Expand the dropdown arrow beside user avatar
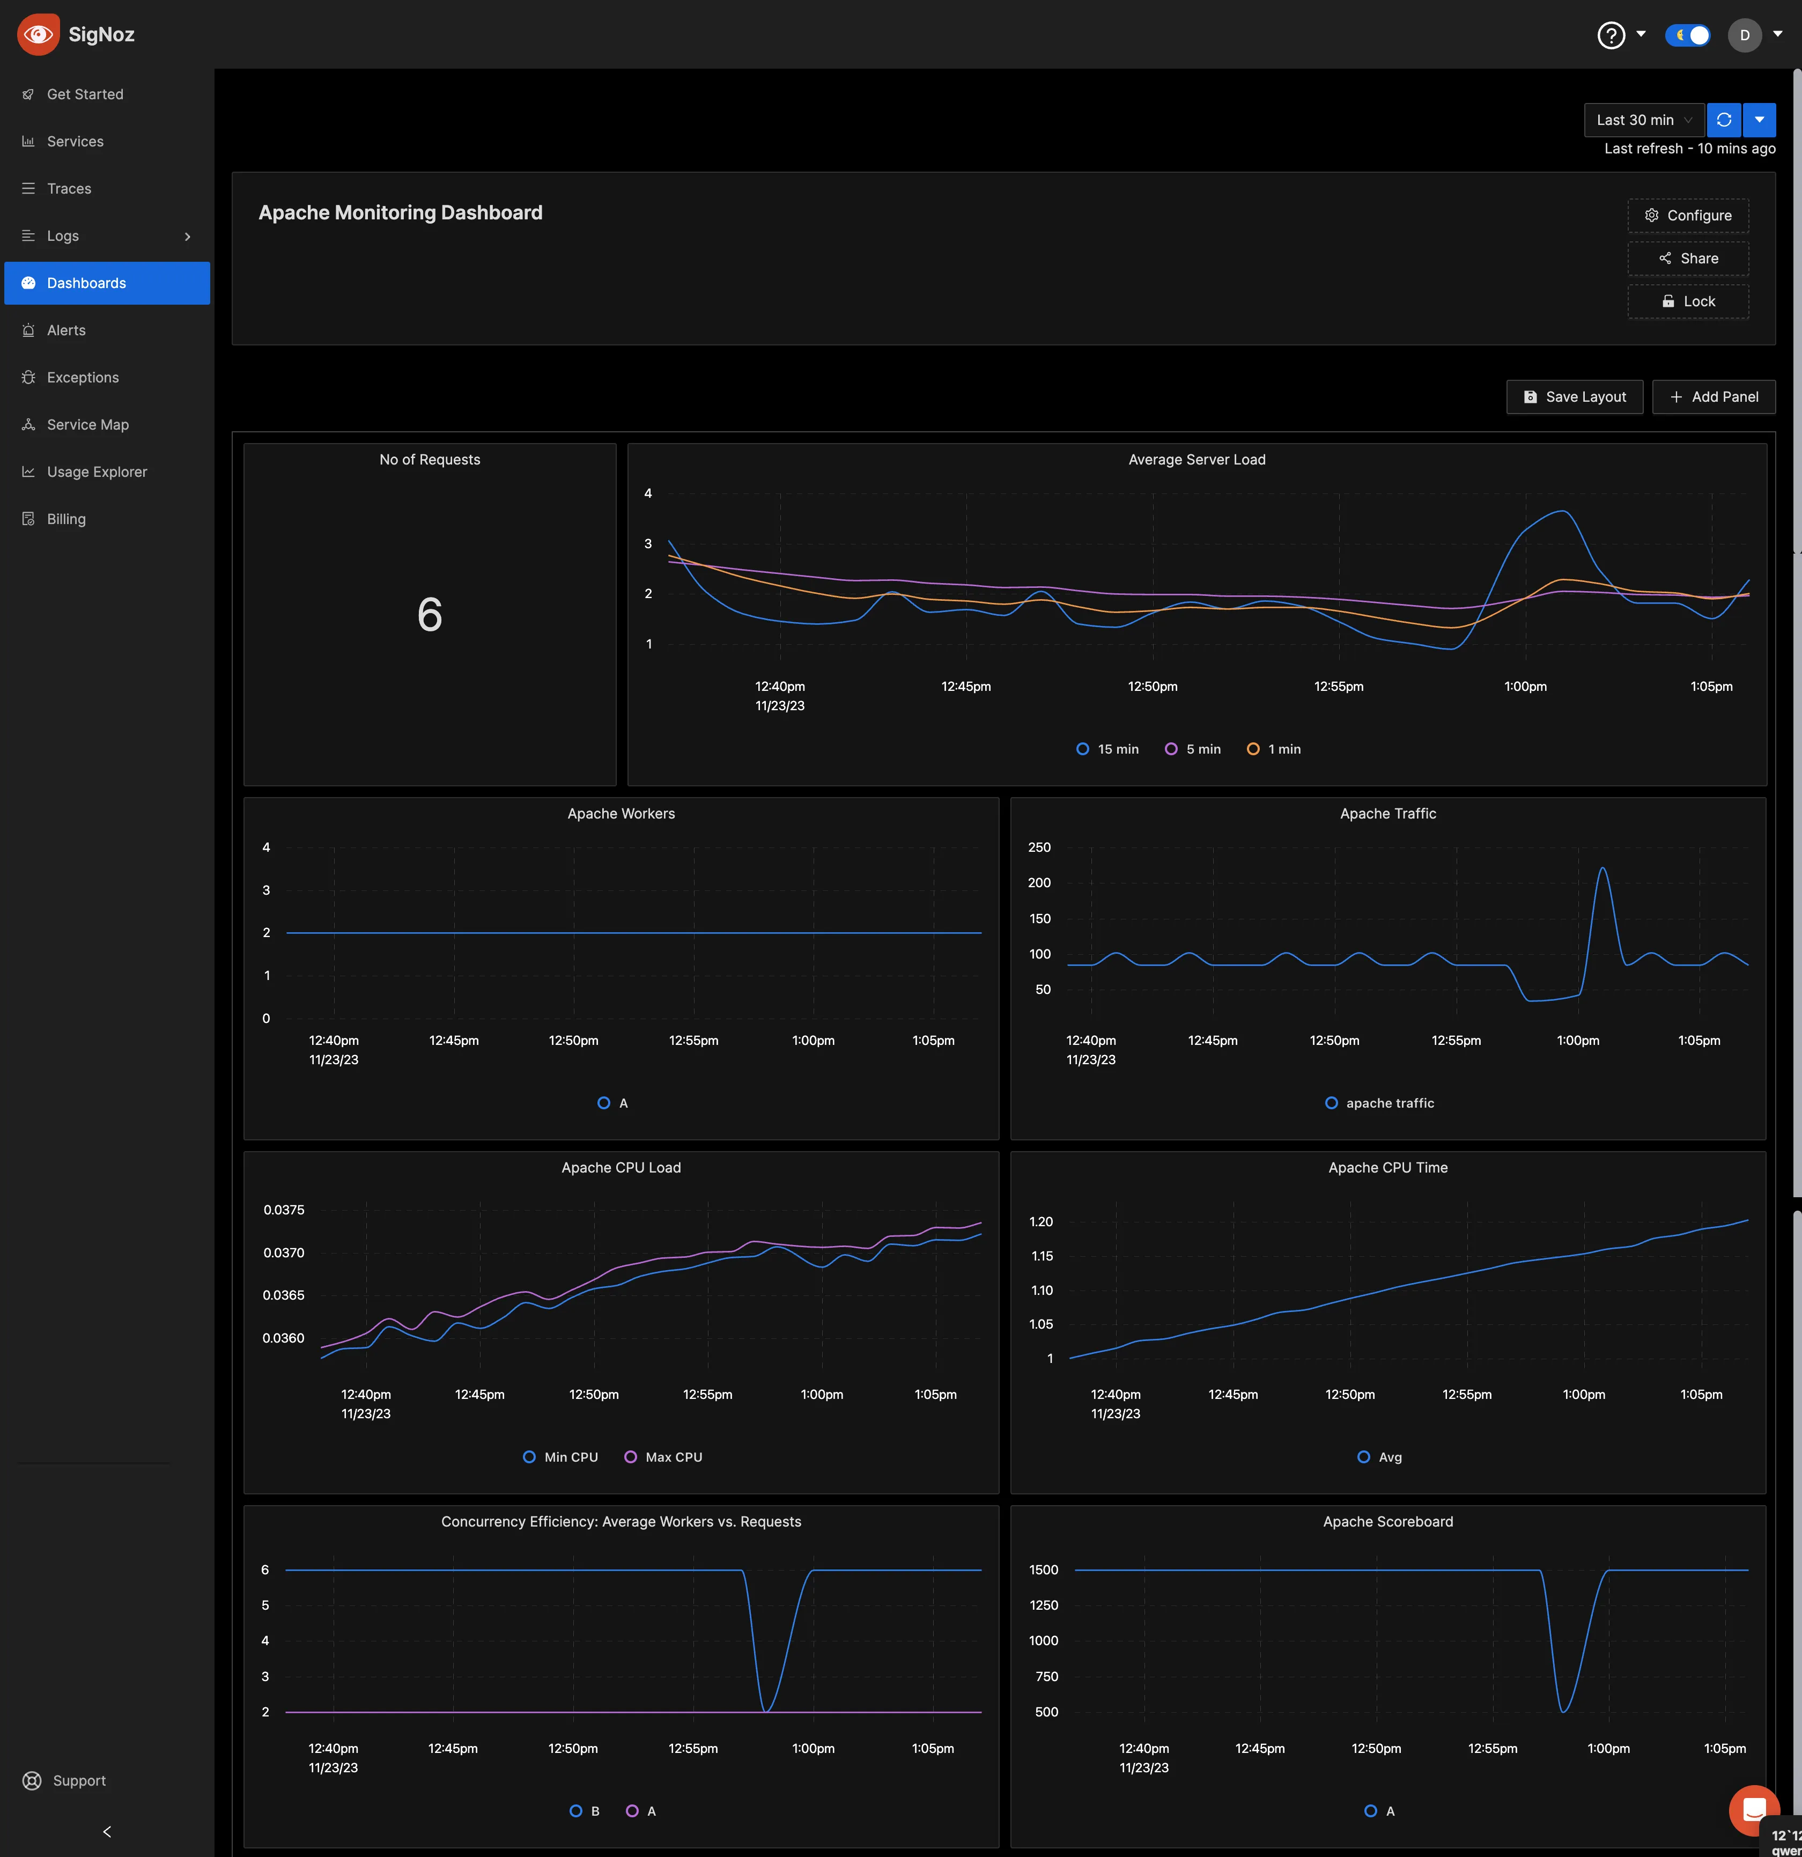1802x1857 pixels. [1777, 34]
